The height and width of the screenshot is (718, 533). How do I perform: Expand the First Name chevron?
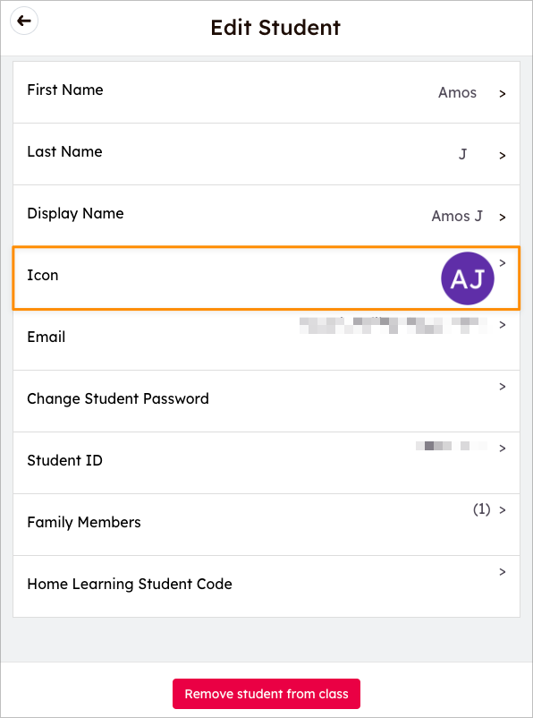tap(502, 93)
